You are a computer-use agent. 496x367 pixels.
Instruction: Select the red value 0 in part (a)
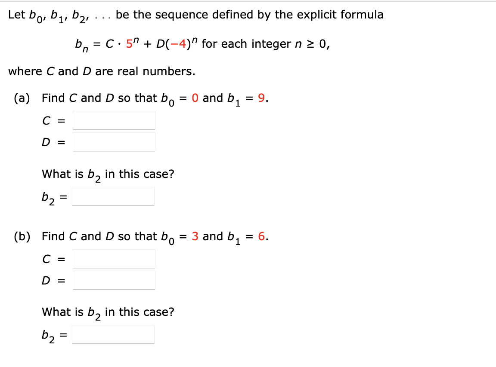point(195,98)
